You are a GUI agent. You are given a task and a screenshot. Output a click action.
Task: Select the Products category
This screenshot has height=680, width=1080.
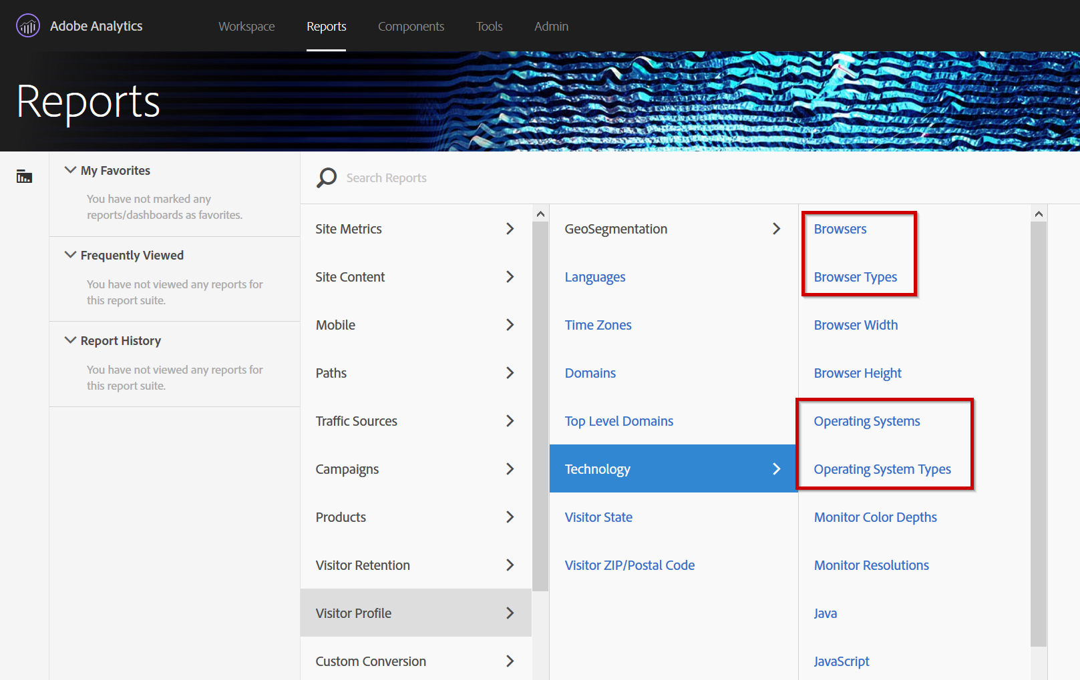coord(416,517)
